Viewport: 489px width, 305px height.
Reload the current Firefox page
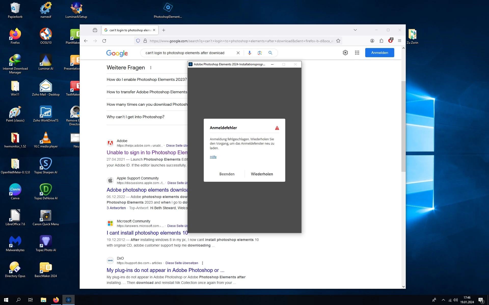[104, 41]
